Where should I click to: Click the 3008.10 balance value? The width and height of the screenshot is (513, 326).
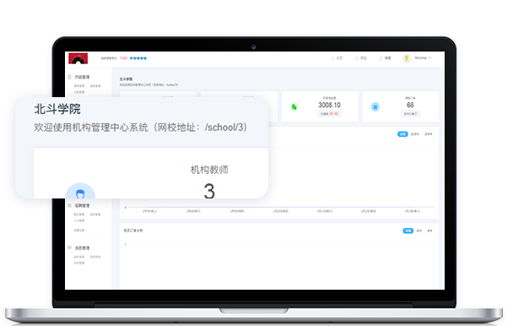point(329,105)
